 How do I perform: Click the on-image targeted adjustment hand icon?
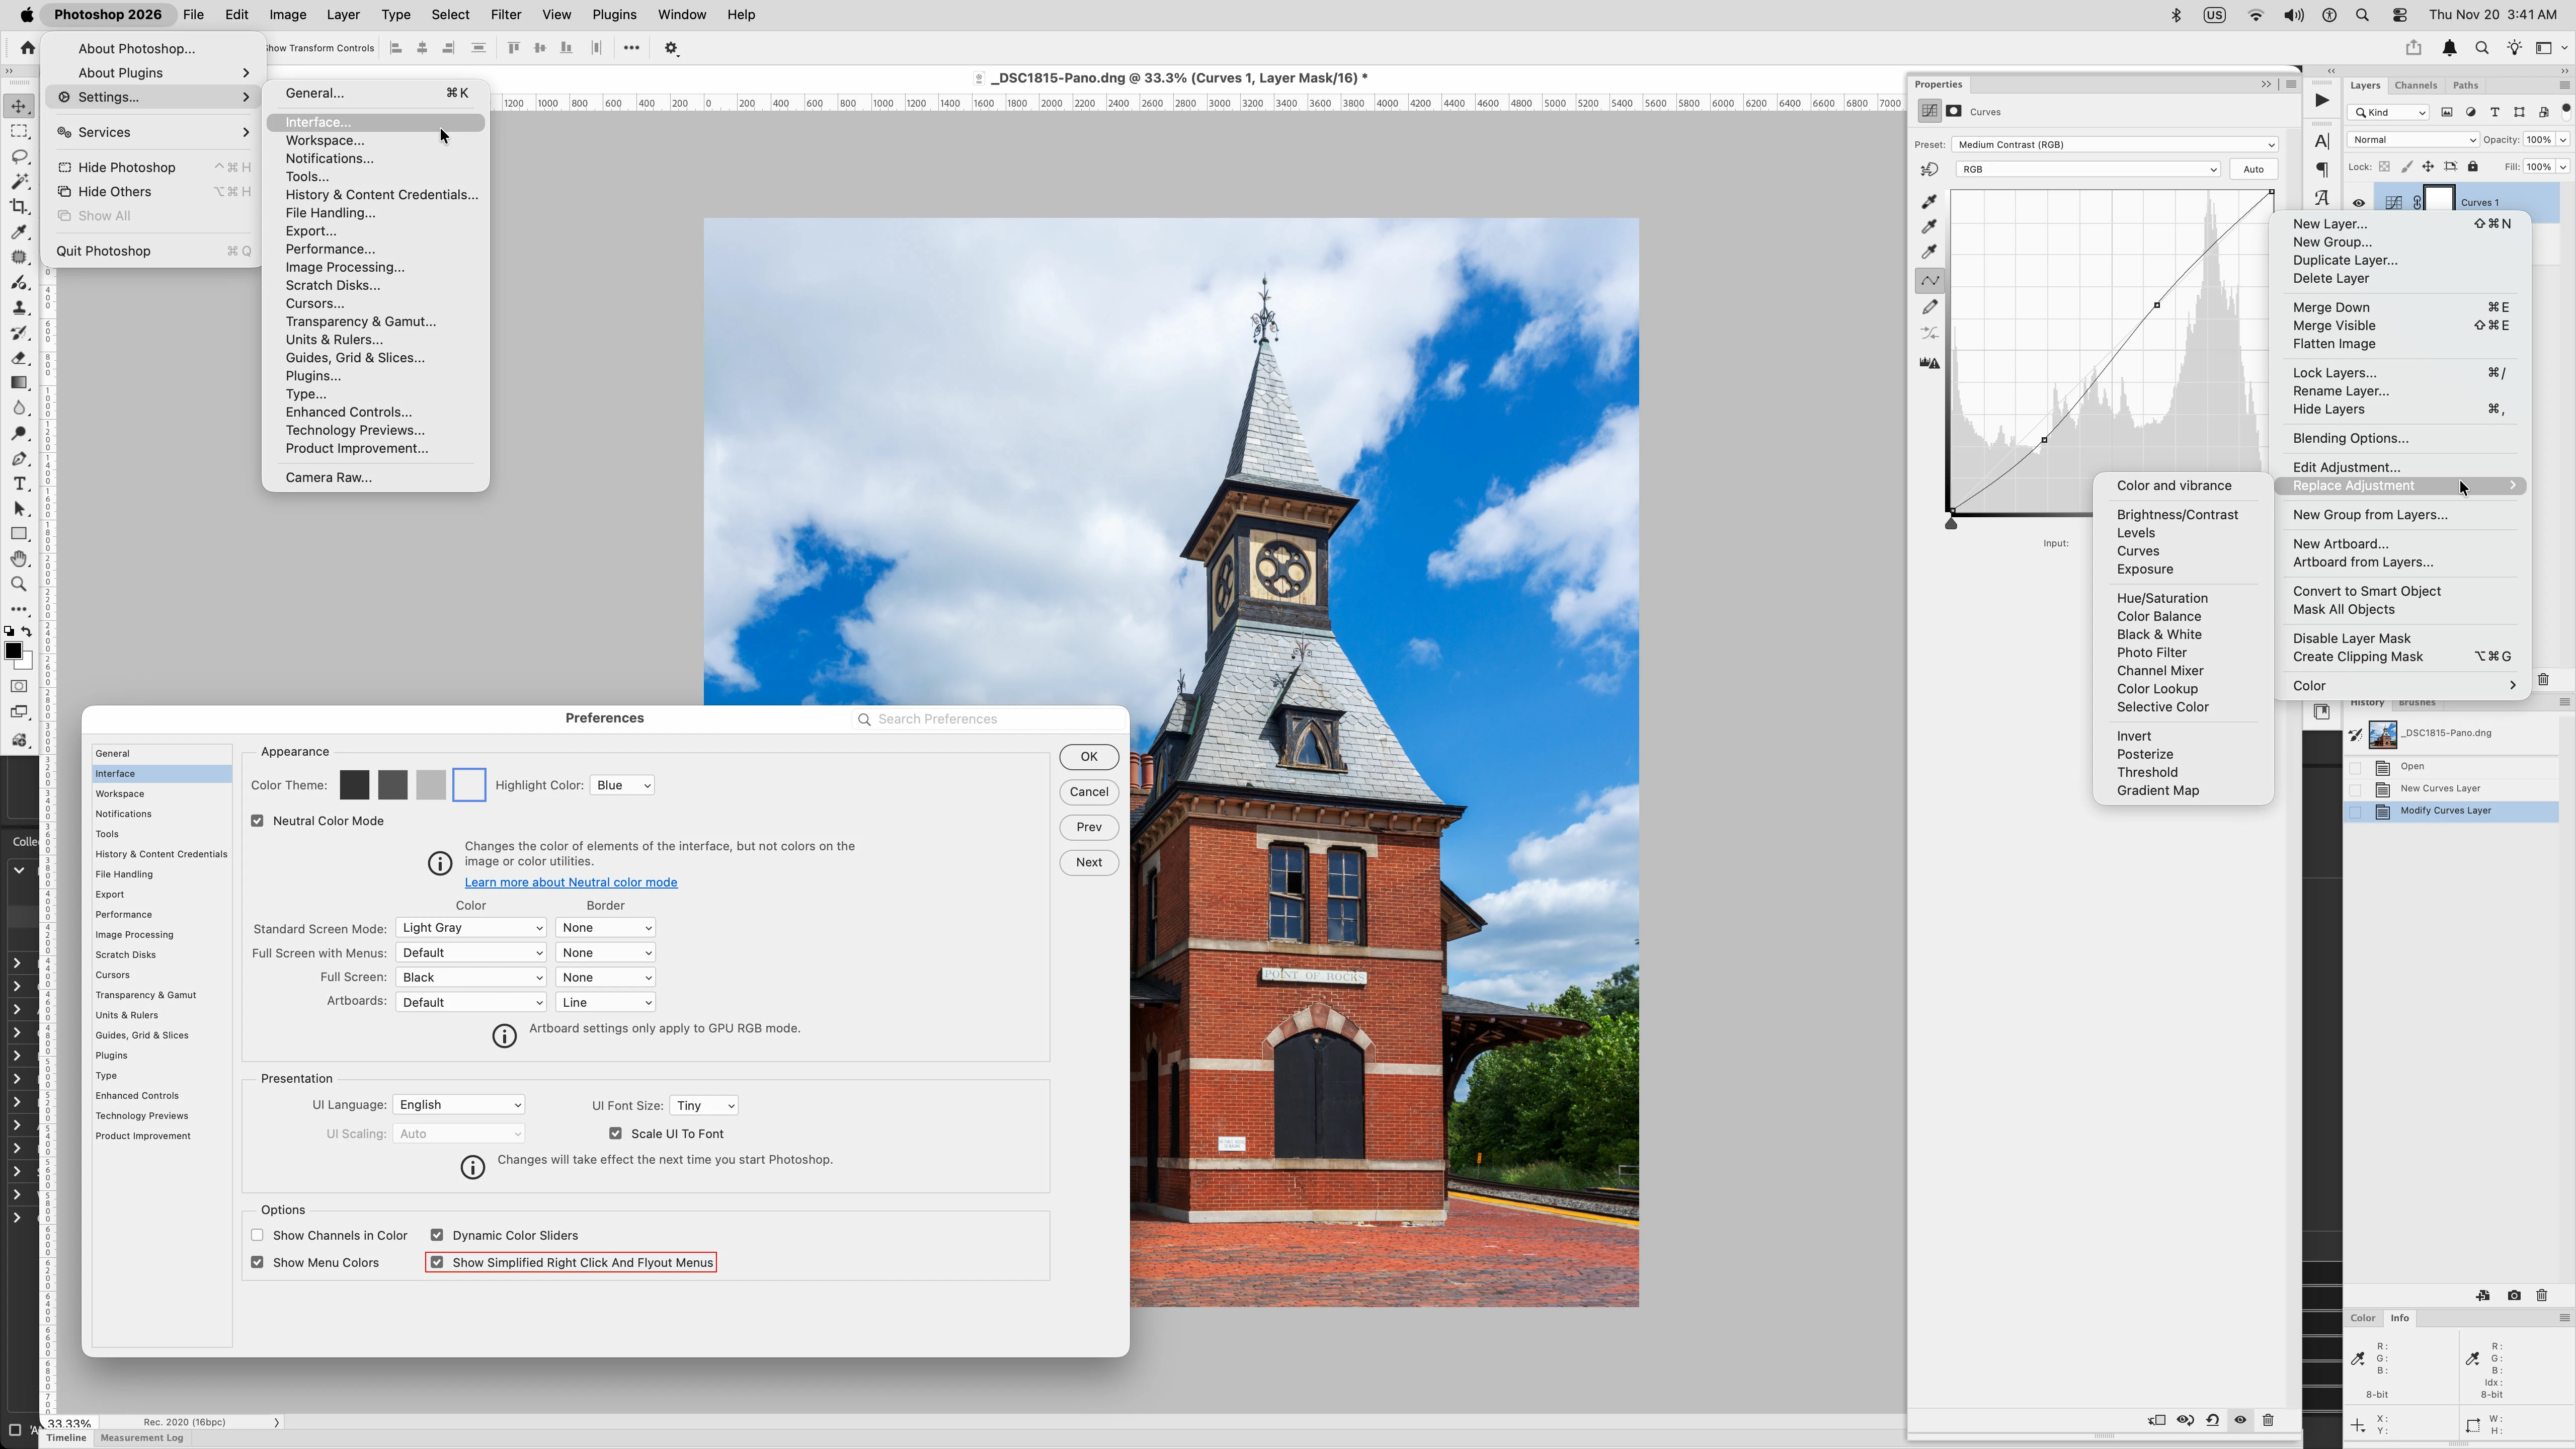(x=1930, y=169)
